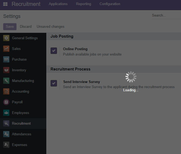Open the Employees people icon
This screenshot has height=154, width=181.
[6, 113]
